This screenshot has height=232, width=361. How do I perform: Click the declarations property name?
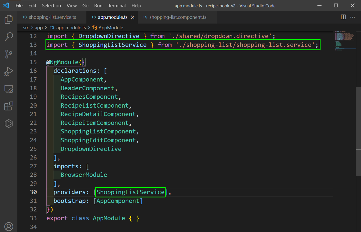tap(75, 71)
